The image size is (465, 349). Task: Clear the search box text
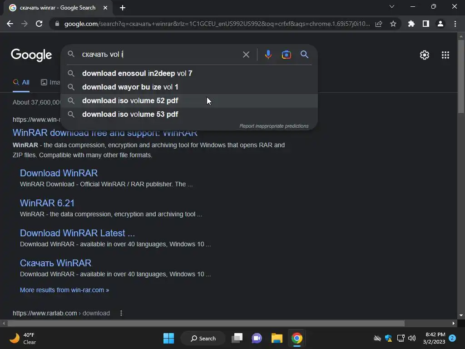pos(246,55)
